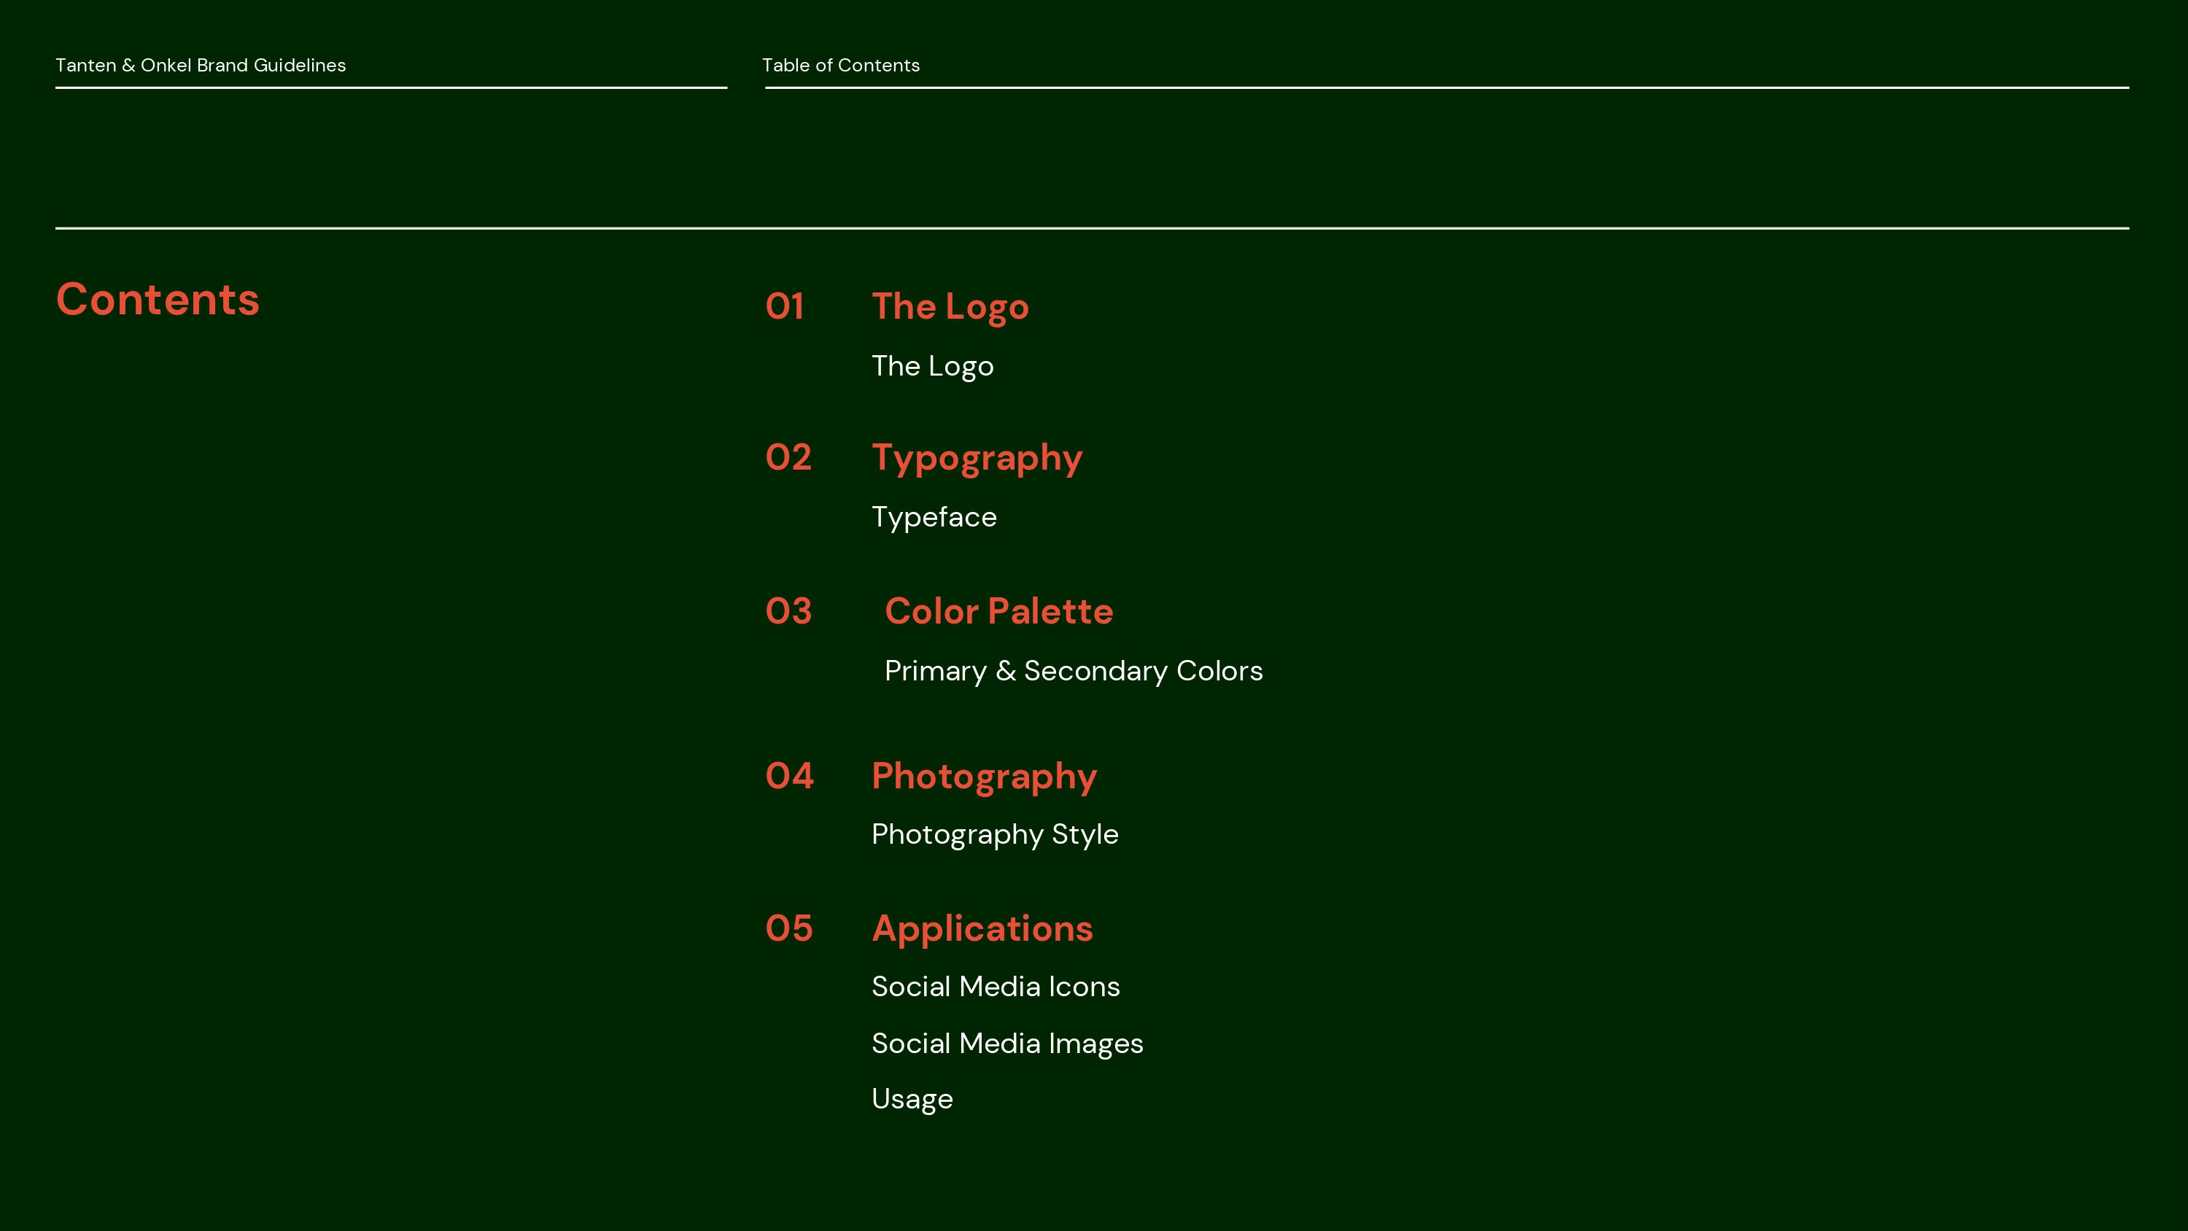
Task: Click section number 04
Action: [789, 777]
